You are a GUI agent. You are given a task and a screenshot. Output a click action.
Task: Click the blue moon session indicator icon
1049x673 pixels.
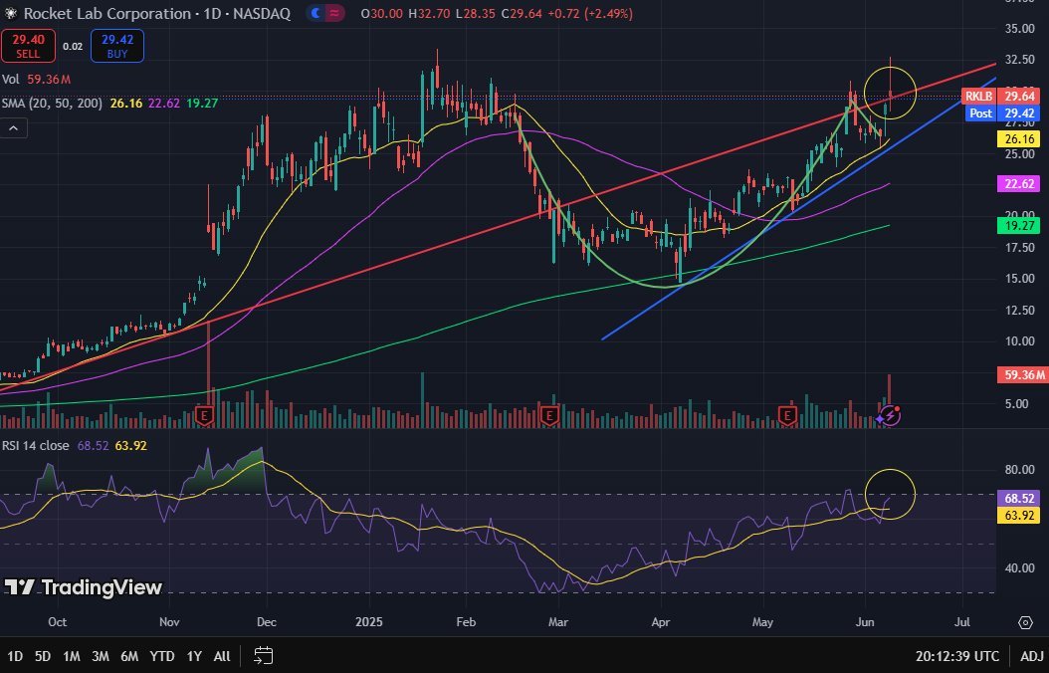click(x=316, y=13)
